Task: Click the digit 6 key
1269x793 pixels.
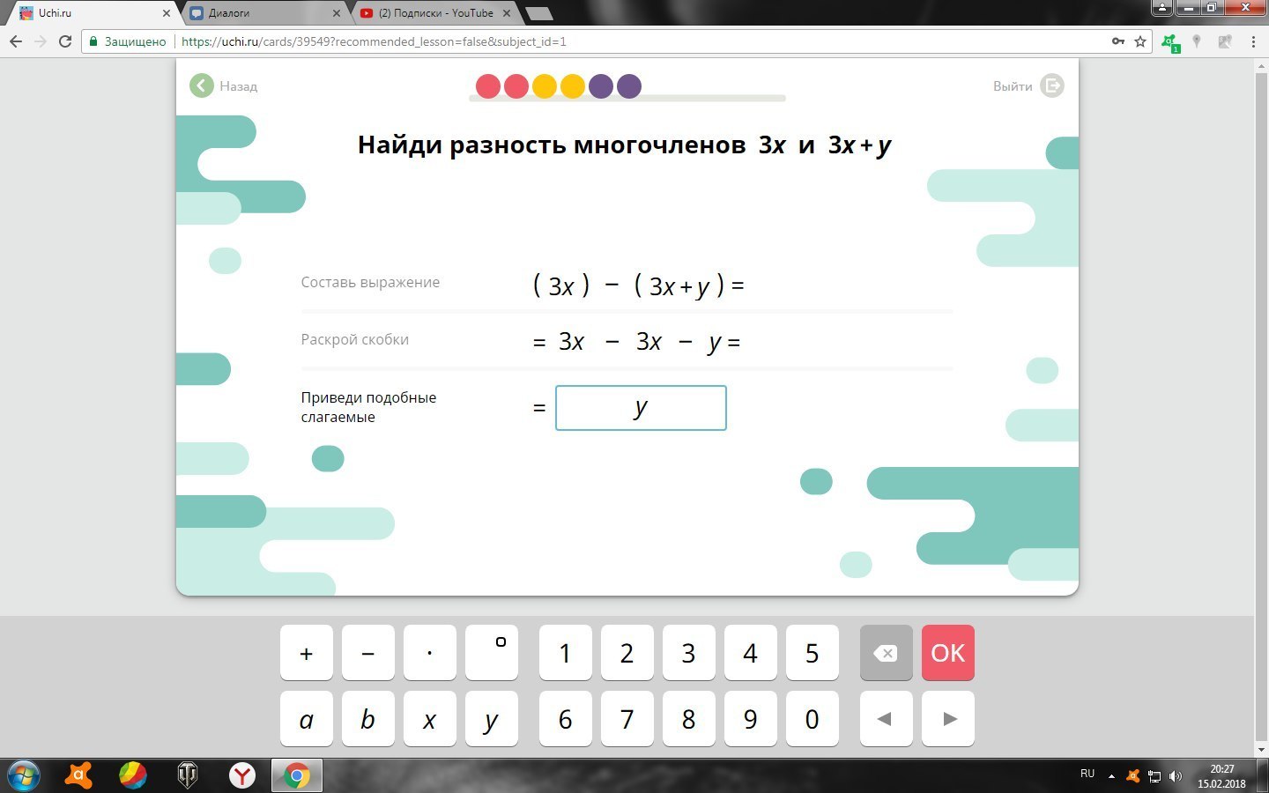Action: pyautogui.click(x=566, y=719)
